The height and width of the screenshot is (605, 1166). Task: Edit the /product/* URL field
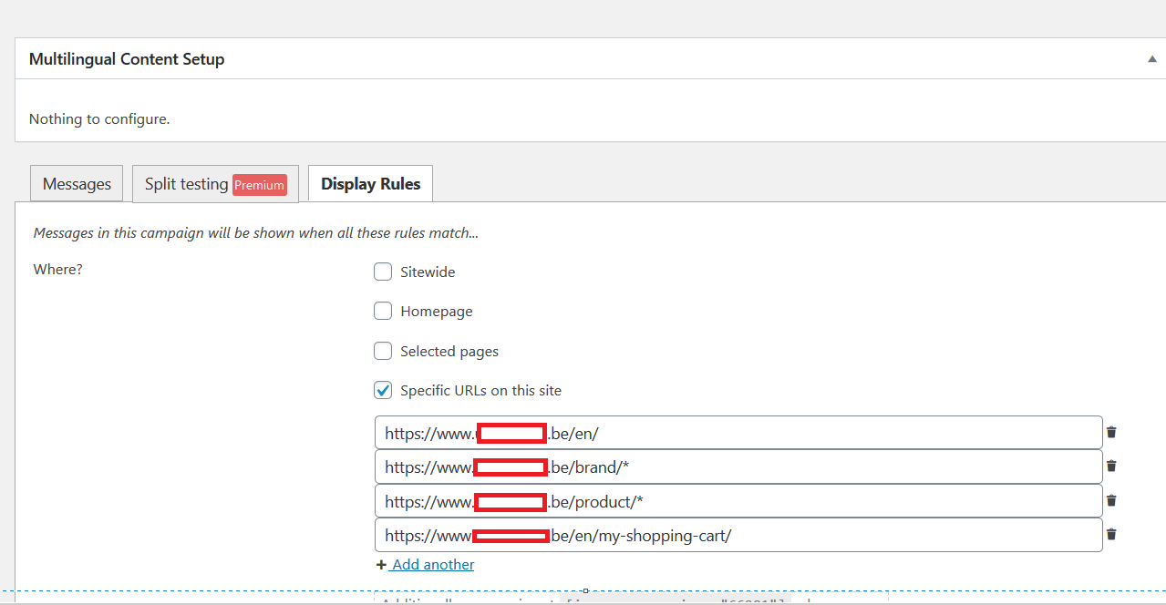point(820,501)
